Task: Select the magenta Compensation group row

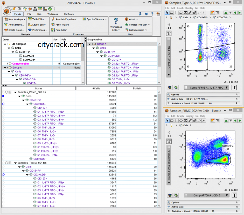Action: (x=41, y=64)
